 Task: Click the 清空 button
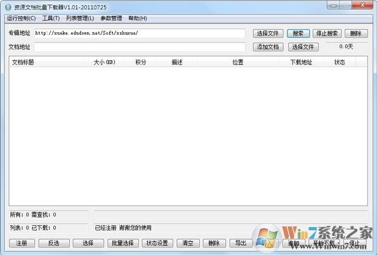(188, 243)
